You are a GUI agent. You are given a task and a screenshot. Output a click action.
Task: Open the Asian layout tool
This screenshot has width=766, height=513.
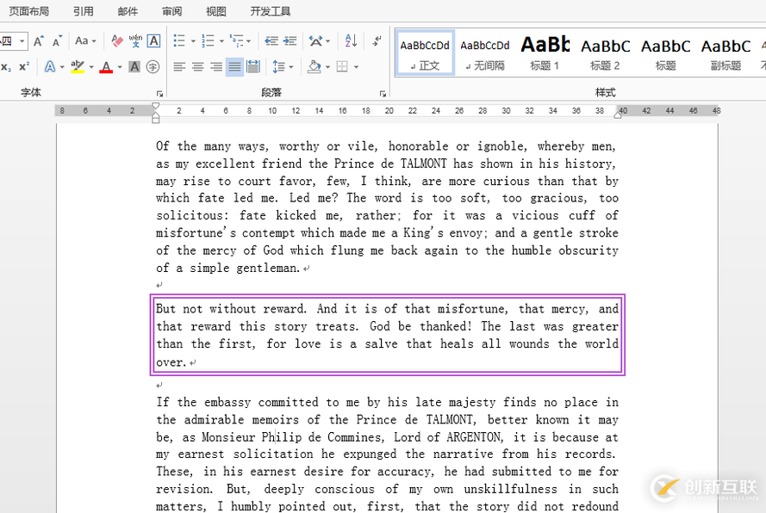pos(315,41)
